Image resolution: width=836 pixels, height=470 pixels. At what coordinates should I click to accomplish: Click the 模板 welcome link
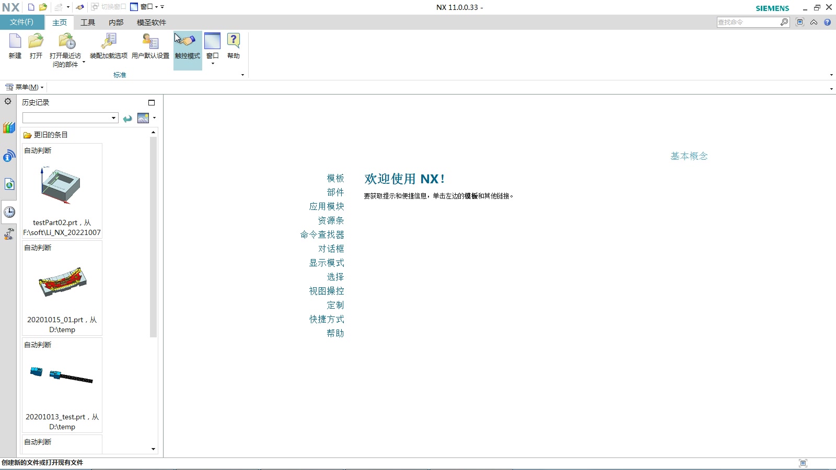click(335, 179)
